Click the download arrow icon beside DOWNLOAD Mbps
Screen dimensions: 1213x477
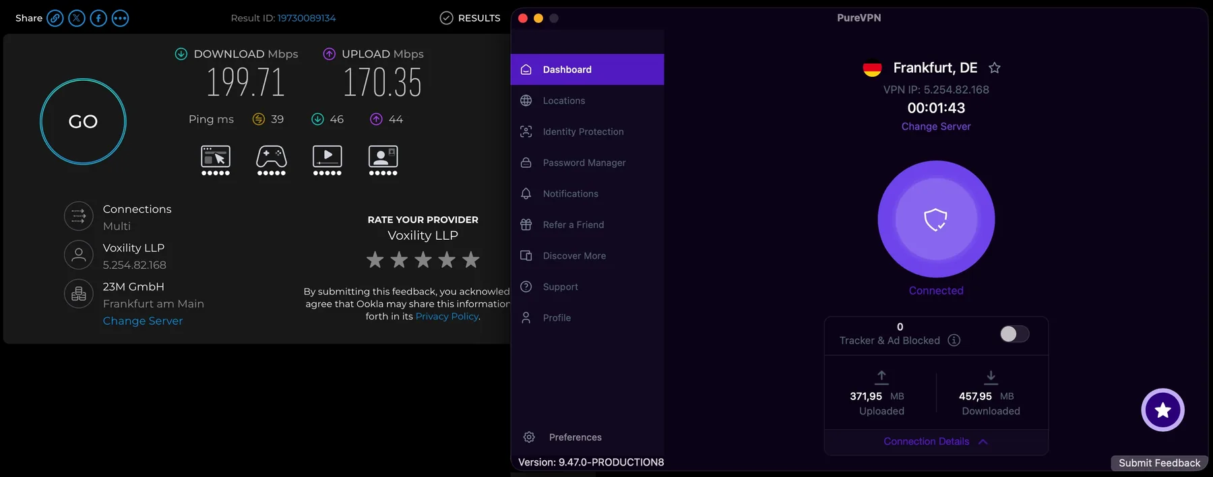pyautogui.click(x=181, y=54)
